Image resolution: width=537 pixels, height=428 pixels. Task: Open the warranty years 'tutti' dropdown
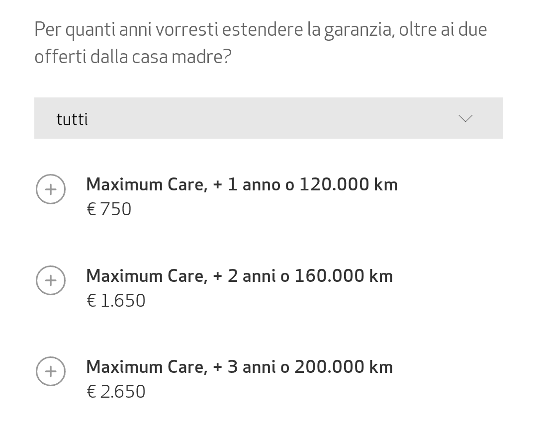pyautogui.click(x=268, y=118)
